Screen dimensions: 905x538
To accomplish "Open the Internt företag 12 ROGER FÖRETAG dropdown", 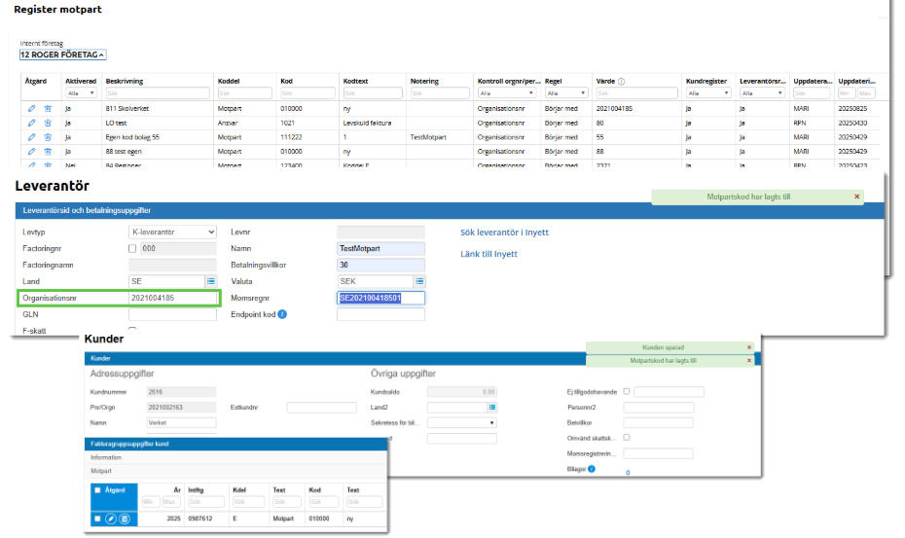I will pyautogui.click(x=63, y=54).
